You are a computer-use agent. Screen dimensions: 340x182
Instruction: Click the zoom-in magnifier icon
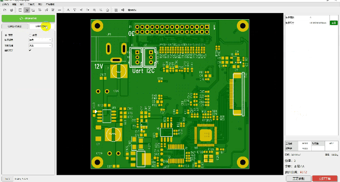coord(94,10)
